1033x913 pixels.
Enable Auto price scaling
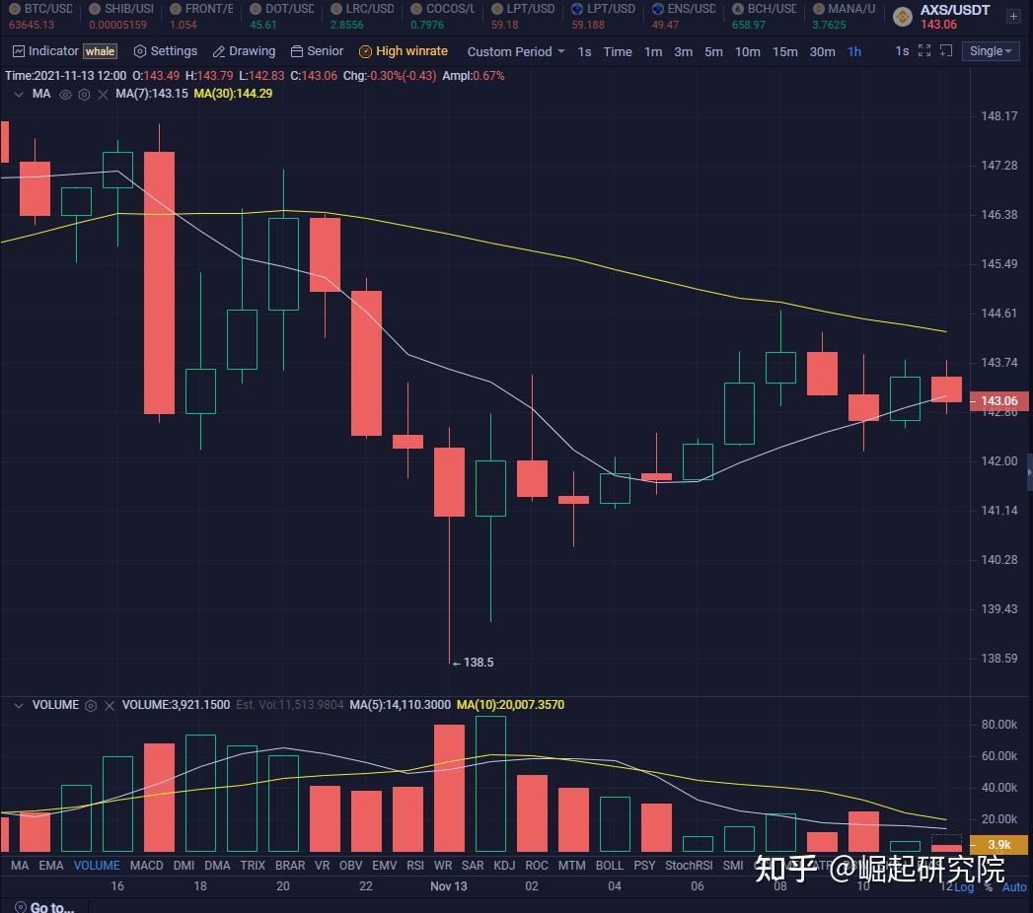(x=1014, y=887)
